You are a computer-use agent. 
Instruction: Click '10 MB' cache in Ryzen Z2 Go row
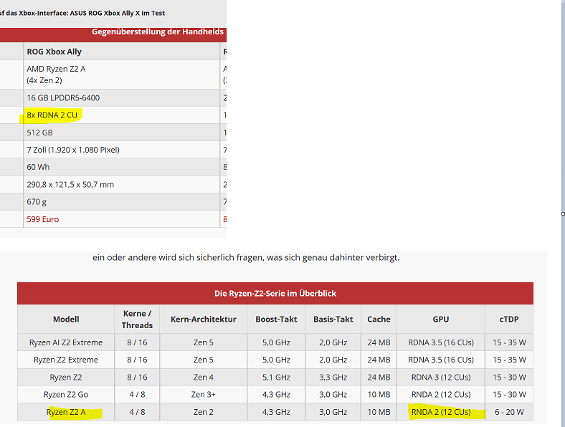coord(379,395)
